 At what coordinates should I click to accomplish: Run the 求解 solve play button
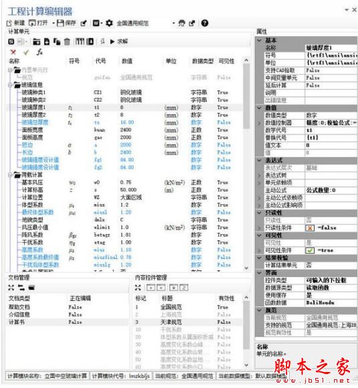coord(112,41)
